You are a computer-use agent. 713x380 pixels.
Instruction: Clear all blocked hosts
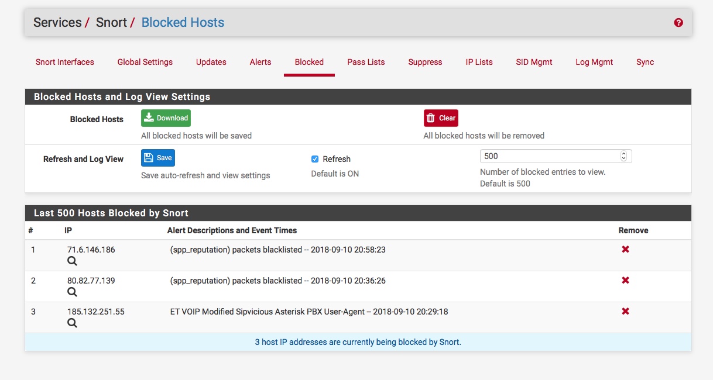[441, 118]
